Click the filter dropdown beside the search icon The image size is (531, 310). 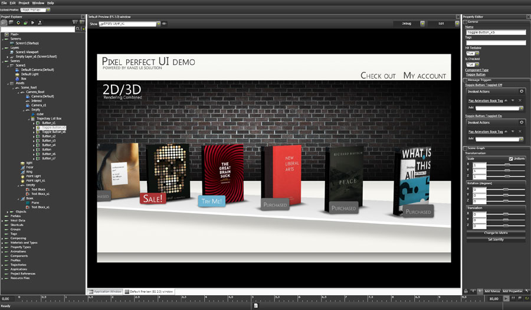click(x=83, y=29)
